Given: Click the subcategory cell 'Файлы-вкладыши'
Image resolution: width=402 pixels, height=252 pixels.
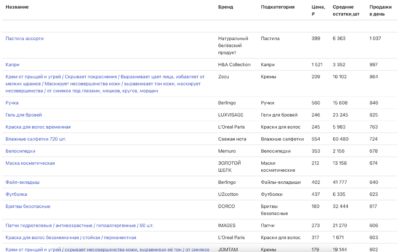Looking at the screenshot, I should (281, 182).
